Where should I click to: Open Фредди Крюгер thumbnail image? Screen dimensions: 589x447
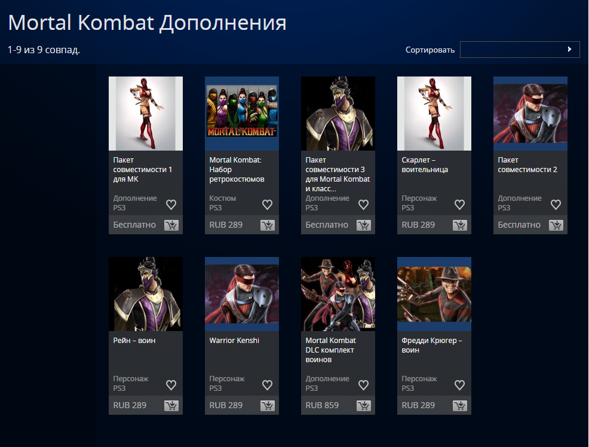(x=434, y=294)
